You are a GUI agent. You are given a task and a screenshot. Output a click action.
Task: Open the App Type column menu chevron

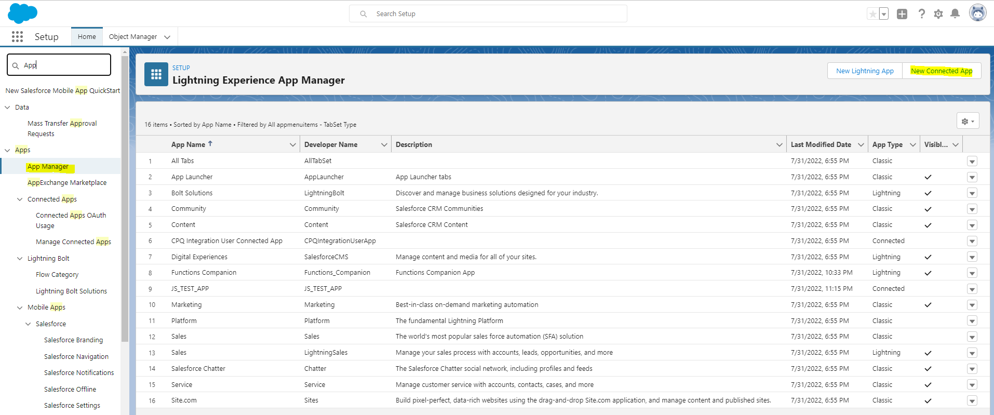913,144
